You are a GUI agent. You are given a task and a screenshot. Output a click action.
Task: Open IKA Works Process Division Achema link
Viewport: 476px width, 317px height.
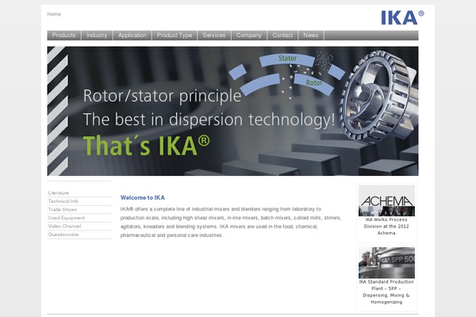386,227
